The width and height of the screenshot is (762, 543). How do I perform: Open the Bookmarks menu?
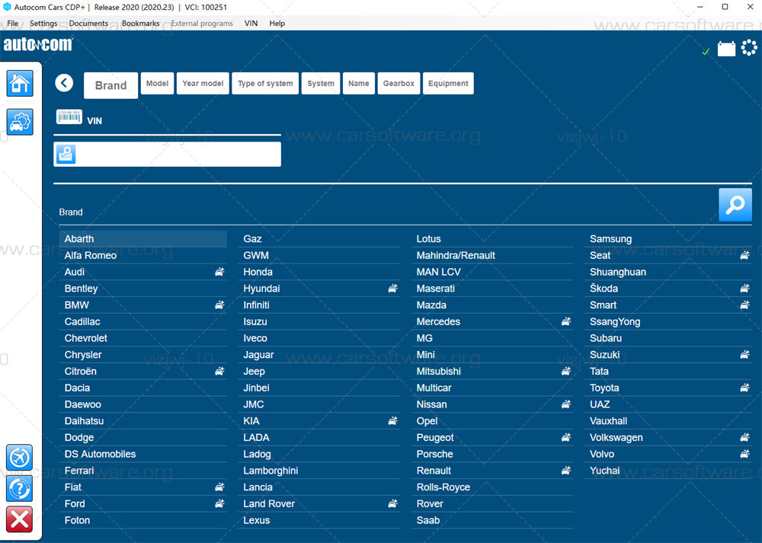[140, 24]
